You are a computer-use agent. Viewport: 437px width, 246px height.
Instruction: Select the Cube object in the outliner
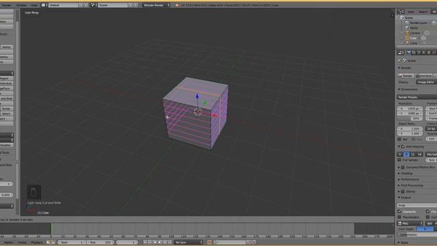(413, 38)
